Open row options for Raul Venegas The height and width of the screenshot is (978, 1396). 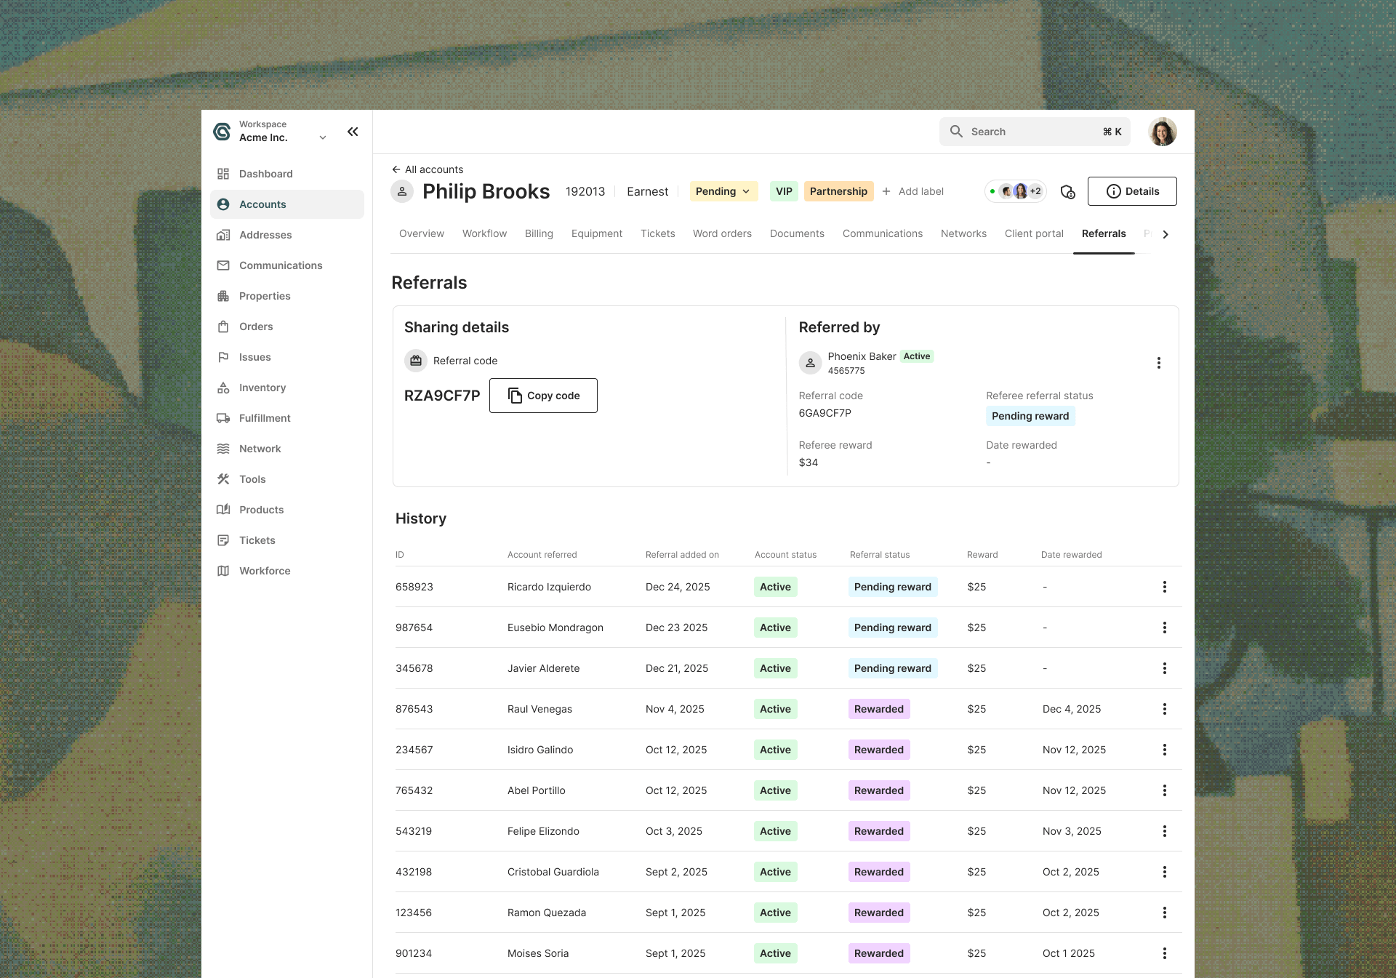[x=1164, y=709]
